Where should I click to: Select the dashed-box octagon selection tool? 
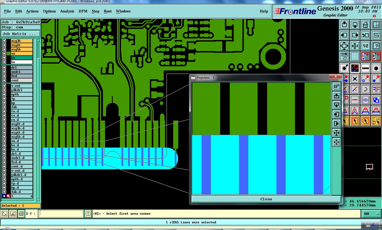coord(376,68)
